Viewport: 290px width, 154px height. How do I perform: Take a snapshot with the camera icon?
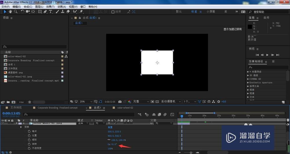[120, 102]
